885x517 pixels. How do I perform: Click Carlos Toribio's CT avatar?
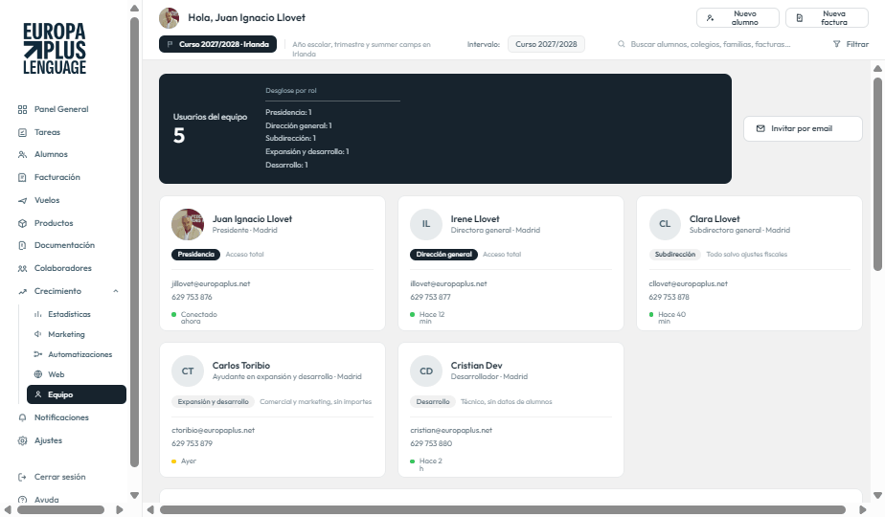(x=188, y=371)
